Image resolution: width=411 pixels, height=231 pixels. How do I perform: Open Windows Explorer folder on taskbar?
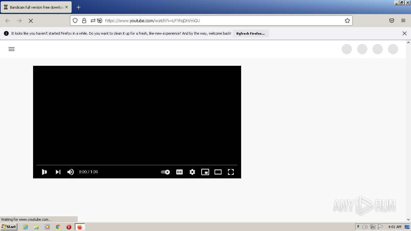36,227
